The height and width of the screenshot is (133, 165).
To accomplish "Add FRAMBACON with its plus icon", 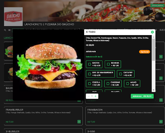I will [x=161, y=122].
